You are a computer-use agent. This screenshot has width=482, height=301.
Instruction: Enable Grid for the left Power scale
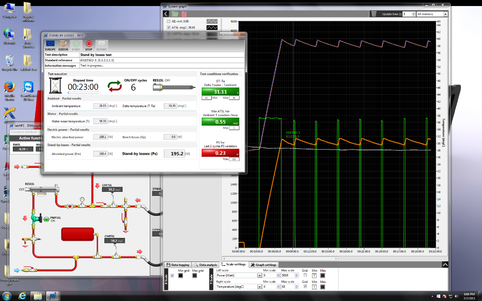tap(304, 275)
